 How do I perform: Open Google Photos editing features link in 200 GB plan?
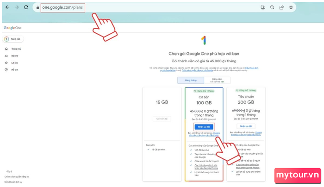(248, 166)
